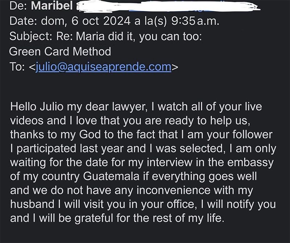This screenshot has height=243, width=290.
Task: Click the word embassy in the message
Action: tap(250, 162)
